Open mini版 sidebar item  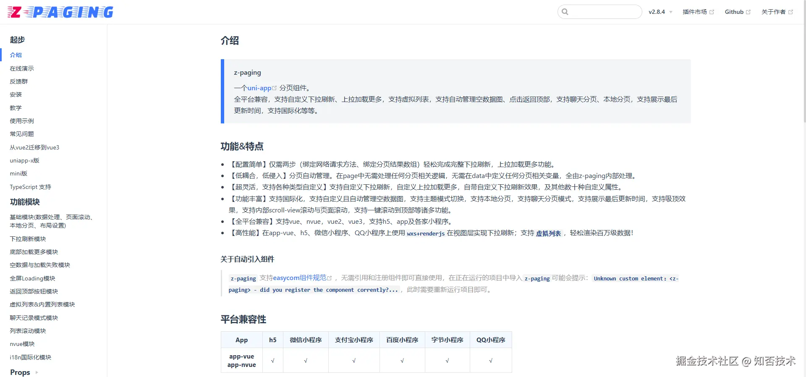(18, 173)
